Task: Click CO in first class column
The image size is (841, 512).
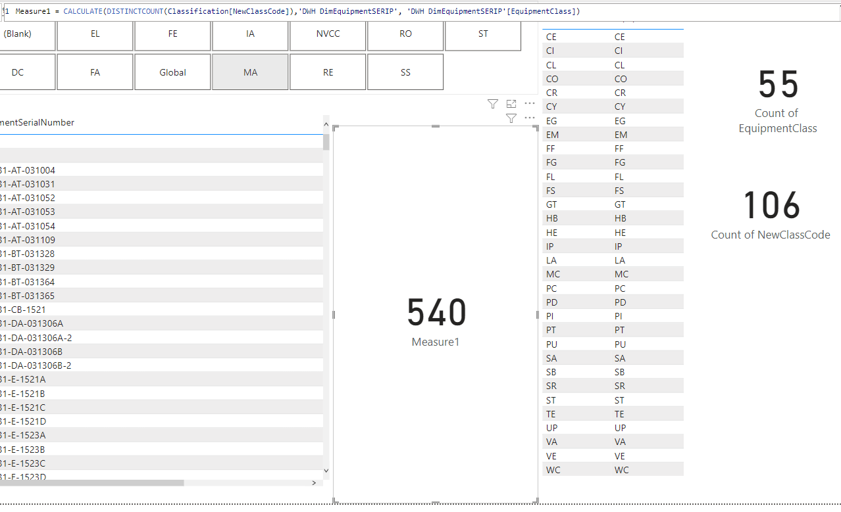Action: point(552,79)
